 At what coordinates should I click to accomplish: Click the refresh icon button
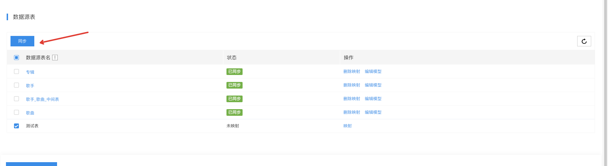584,41
